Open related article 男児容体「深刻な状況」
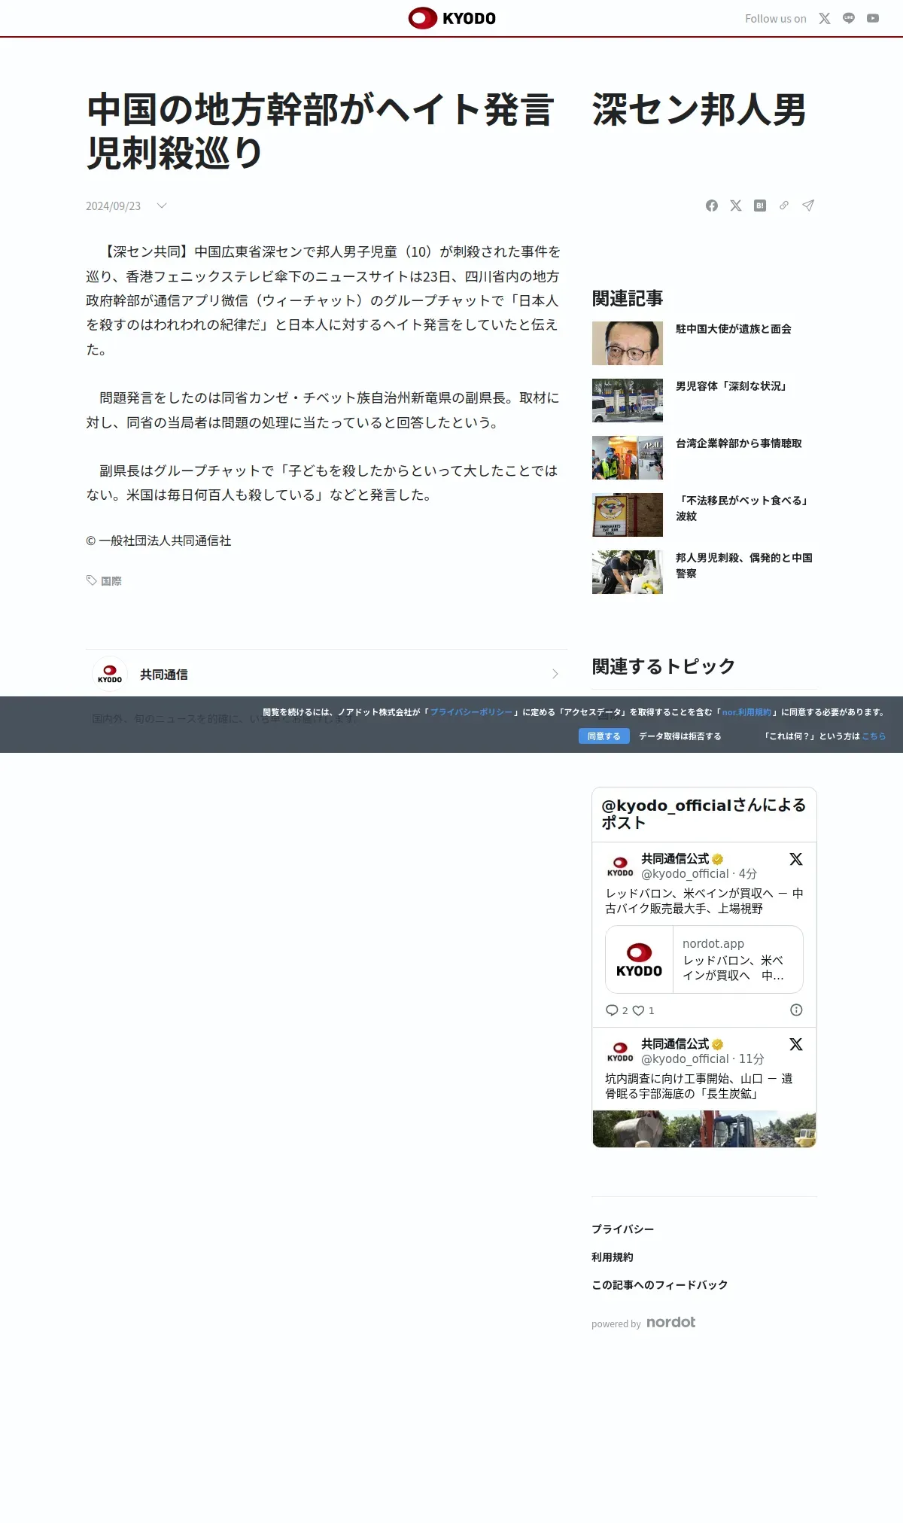This screenshot has height=1523, width=903. (731, 386)
